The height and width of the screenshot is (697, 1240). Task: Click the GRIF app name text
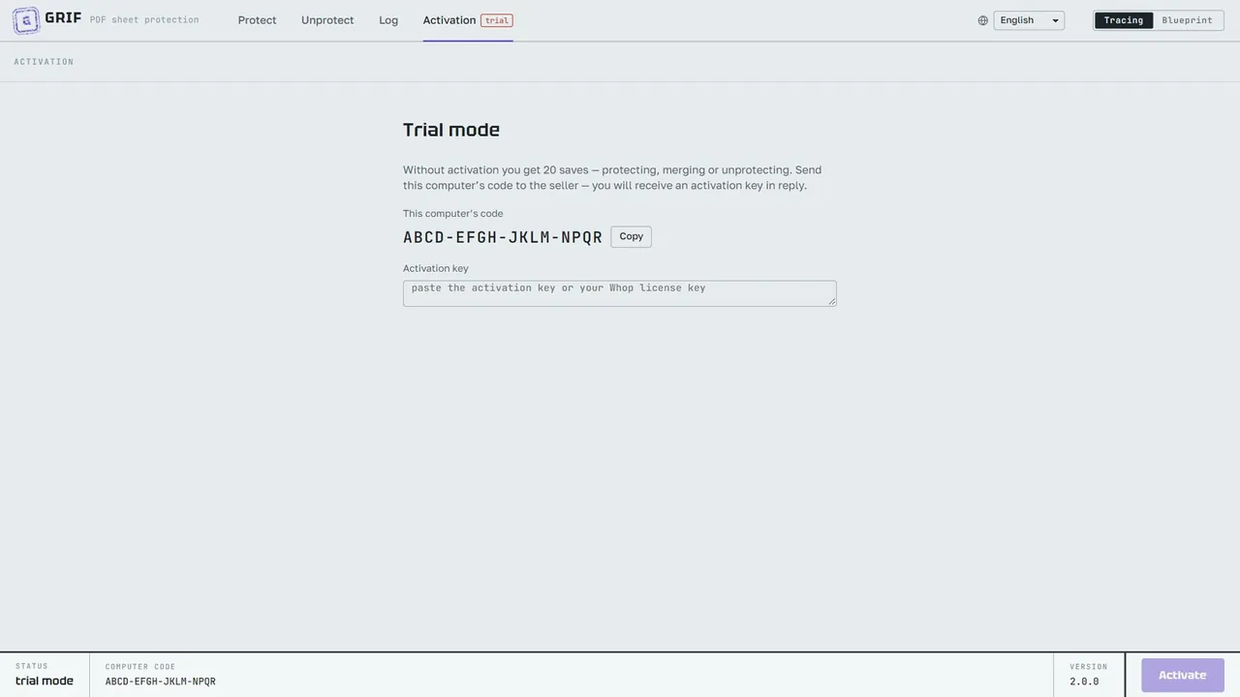[x=63, y=18]
